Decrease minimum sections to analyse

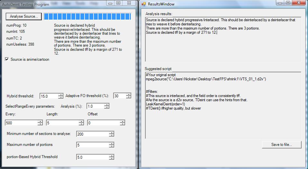click(112, 136)
